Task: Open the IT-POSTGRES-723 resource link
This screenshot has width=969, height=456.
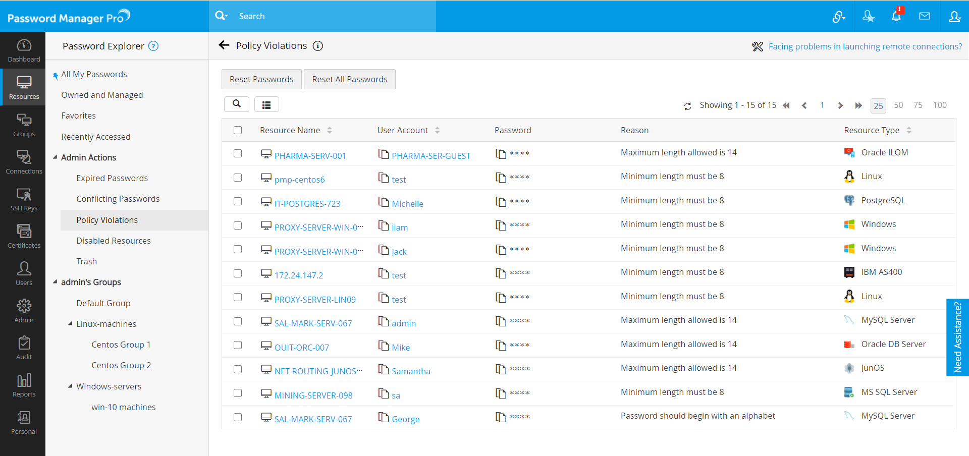Action: tap(307, 204)
